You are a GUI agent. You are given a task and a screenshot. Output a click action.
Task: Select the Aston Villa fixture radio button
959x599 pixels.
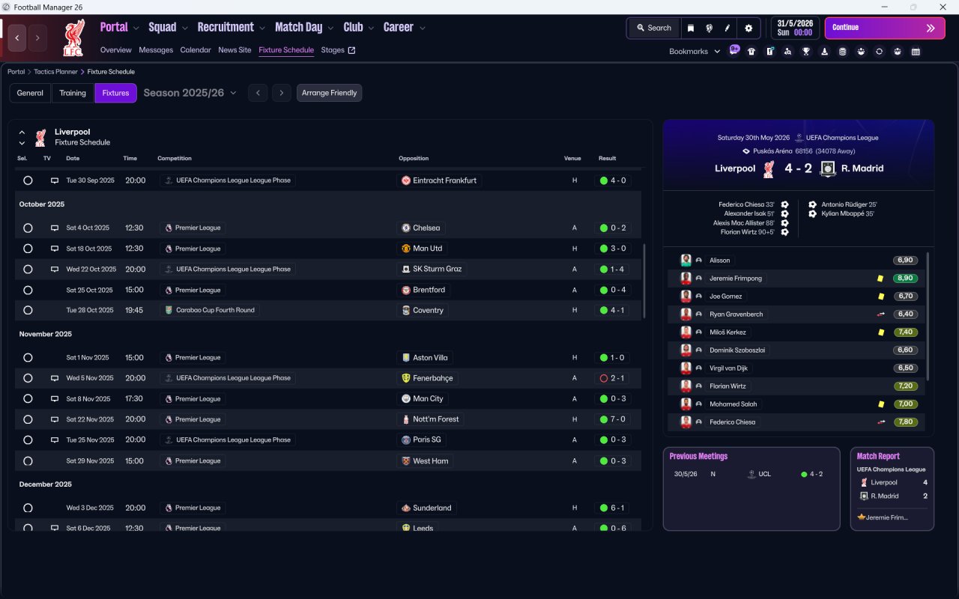click(28, 358)
